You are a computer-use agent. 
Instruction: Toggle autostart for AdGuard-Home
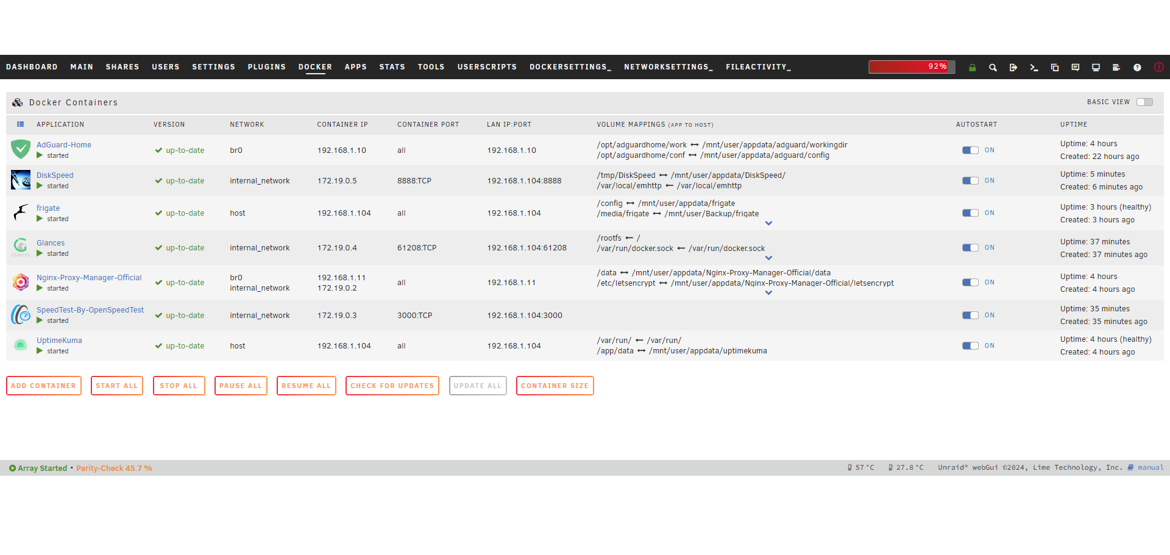pyautogui.click(x=970, y=150)
